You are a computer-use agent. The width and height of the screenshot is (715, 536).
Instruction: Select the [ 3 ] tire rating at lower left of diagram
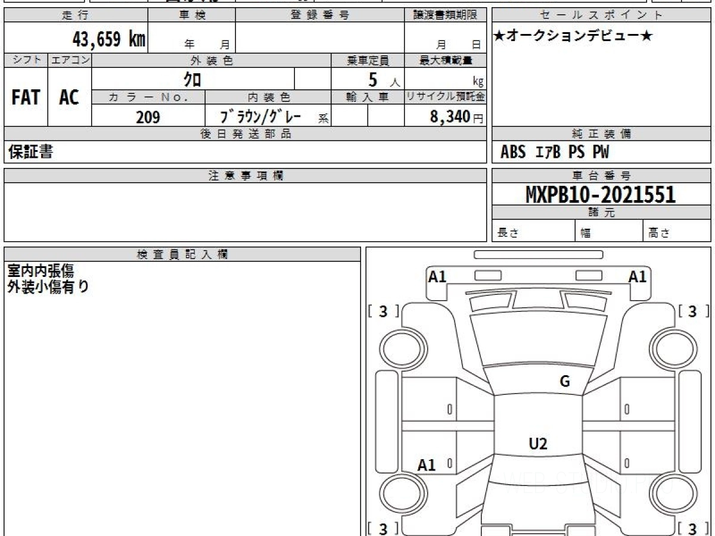383,528
